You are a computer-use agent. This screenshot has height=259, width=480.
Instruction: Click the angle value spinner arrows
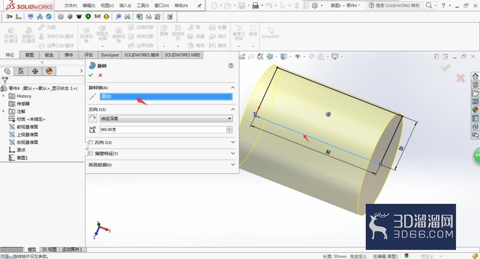point(229,129)
